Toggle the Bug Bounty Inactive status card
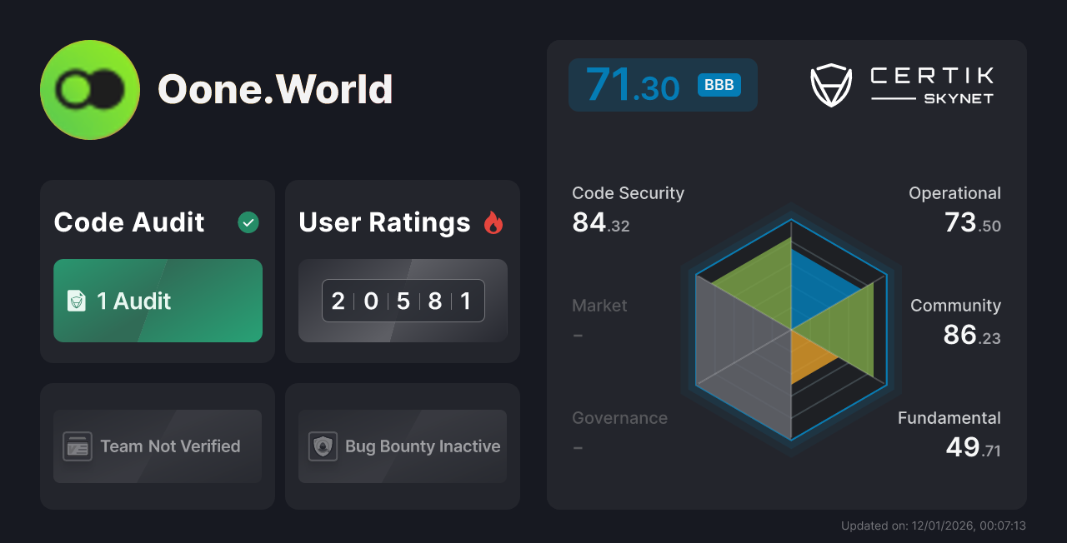 point(402,446)
